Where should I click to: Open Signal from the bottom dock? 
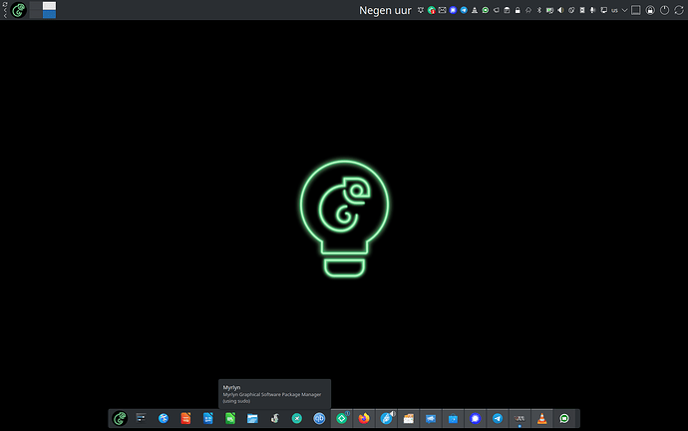476,419
